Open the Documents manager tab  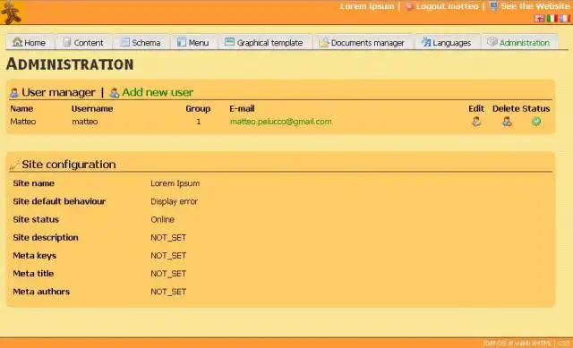[x=363, y=42]
